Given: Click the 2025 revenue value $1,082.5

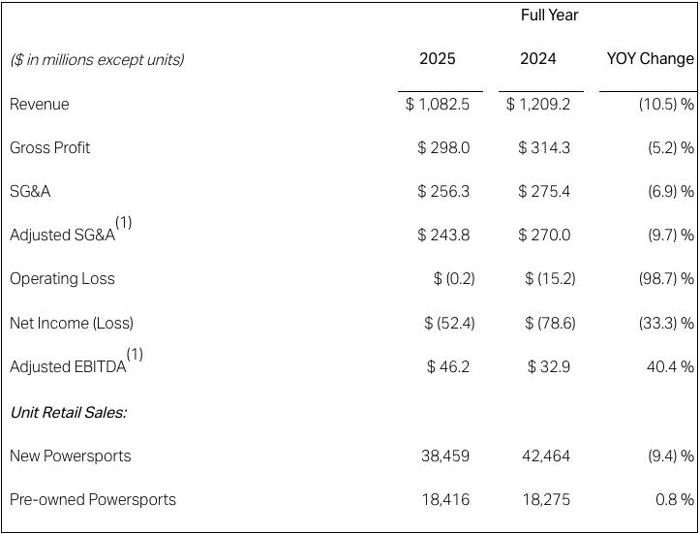Looking at the screenshot, I should coord(438,104).
